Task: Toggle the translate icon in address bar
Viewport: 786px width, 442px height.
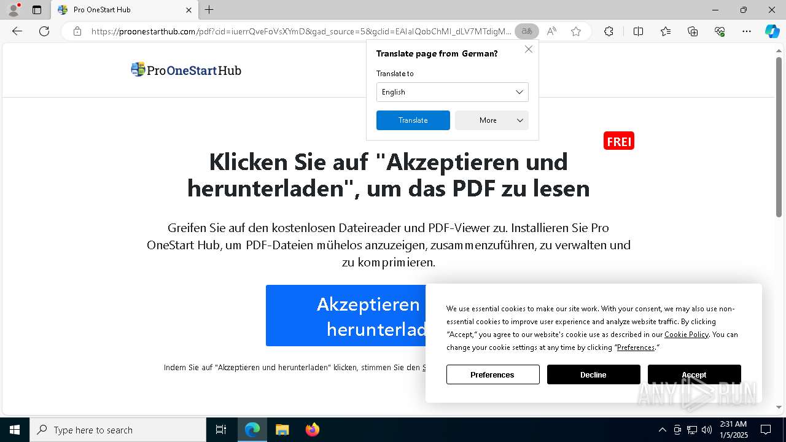Action: click(527, 31)
